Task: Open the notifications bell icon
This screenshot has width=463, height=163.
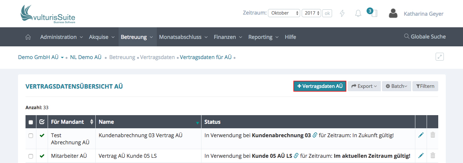Action: point(358,13)
